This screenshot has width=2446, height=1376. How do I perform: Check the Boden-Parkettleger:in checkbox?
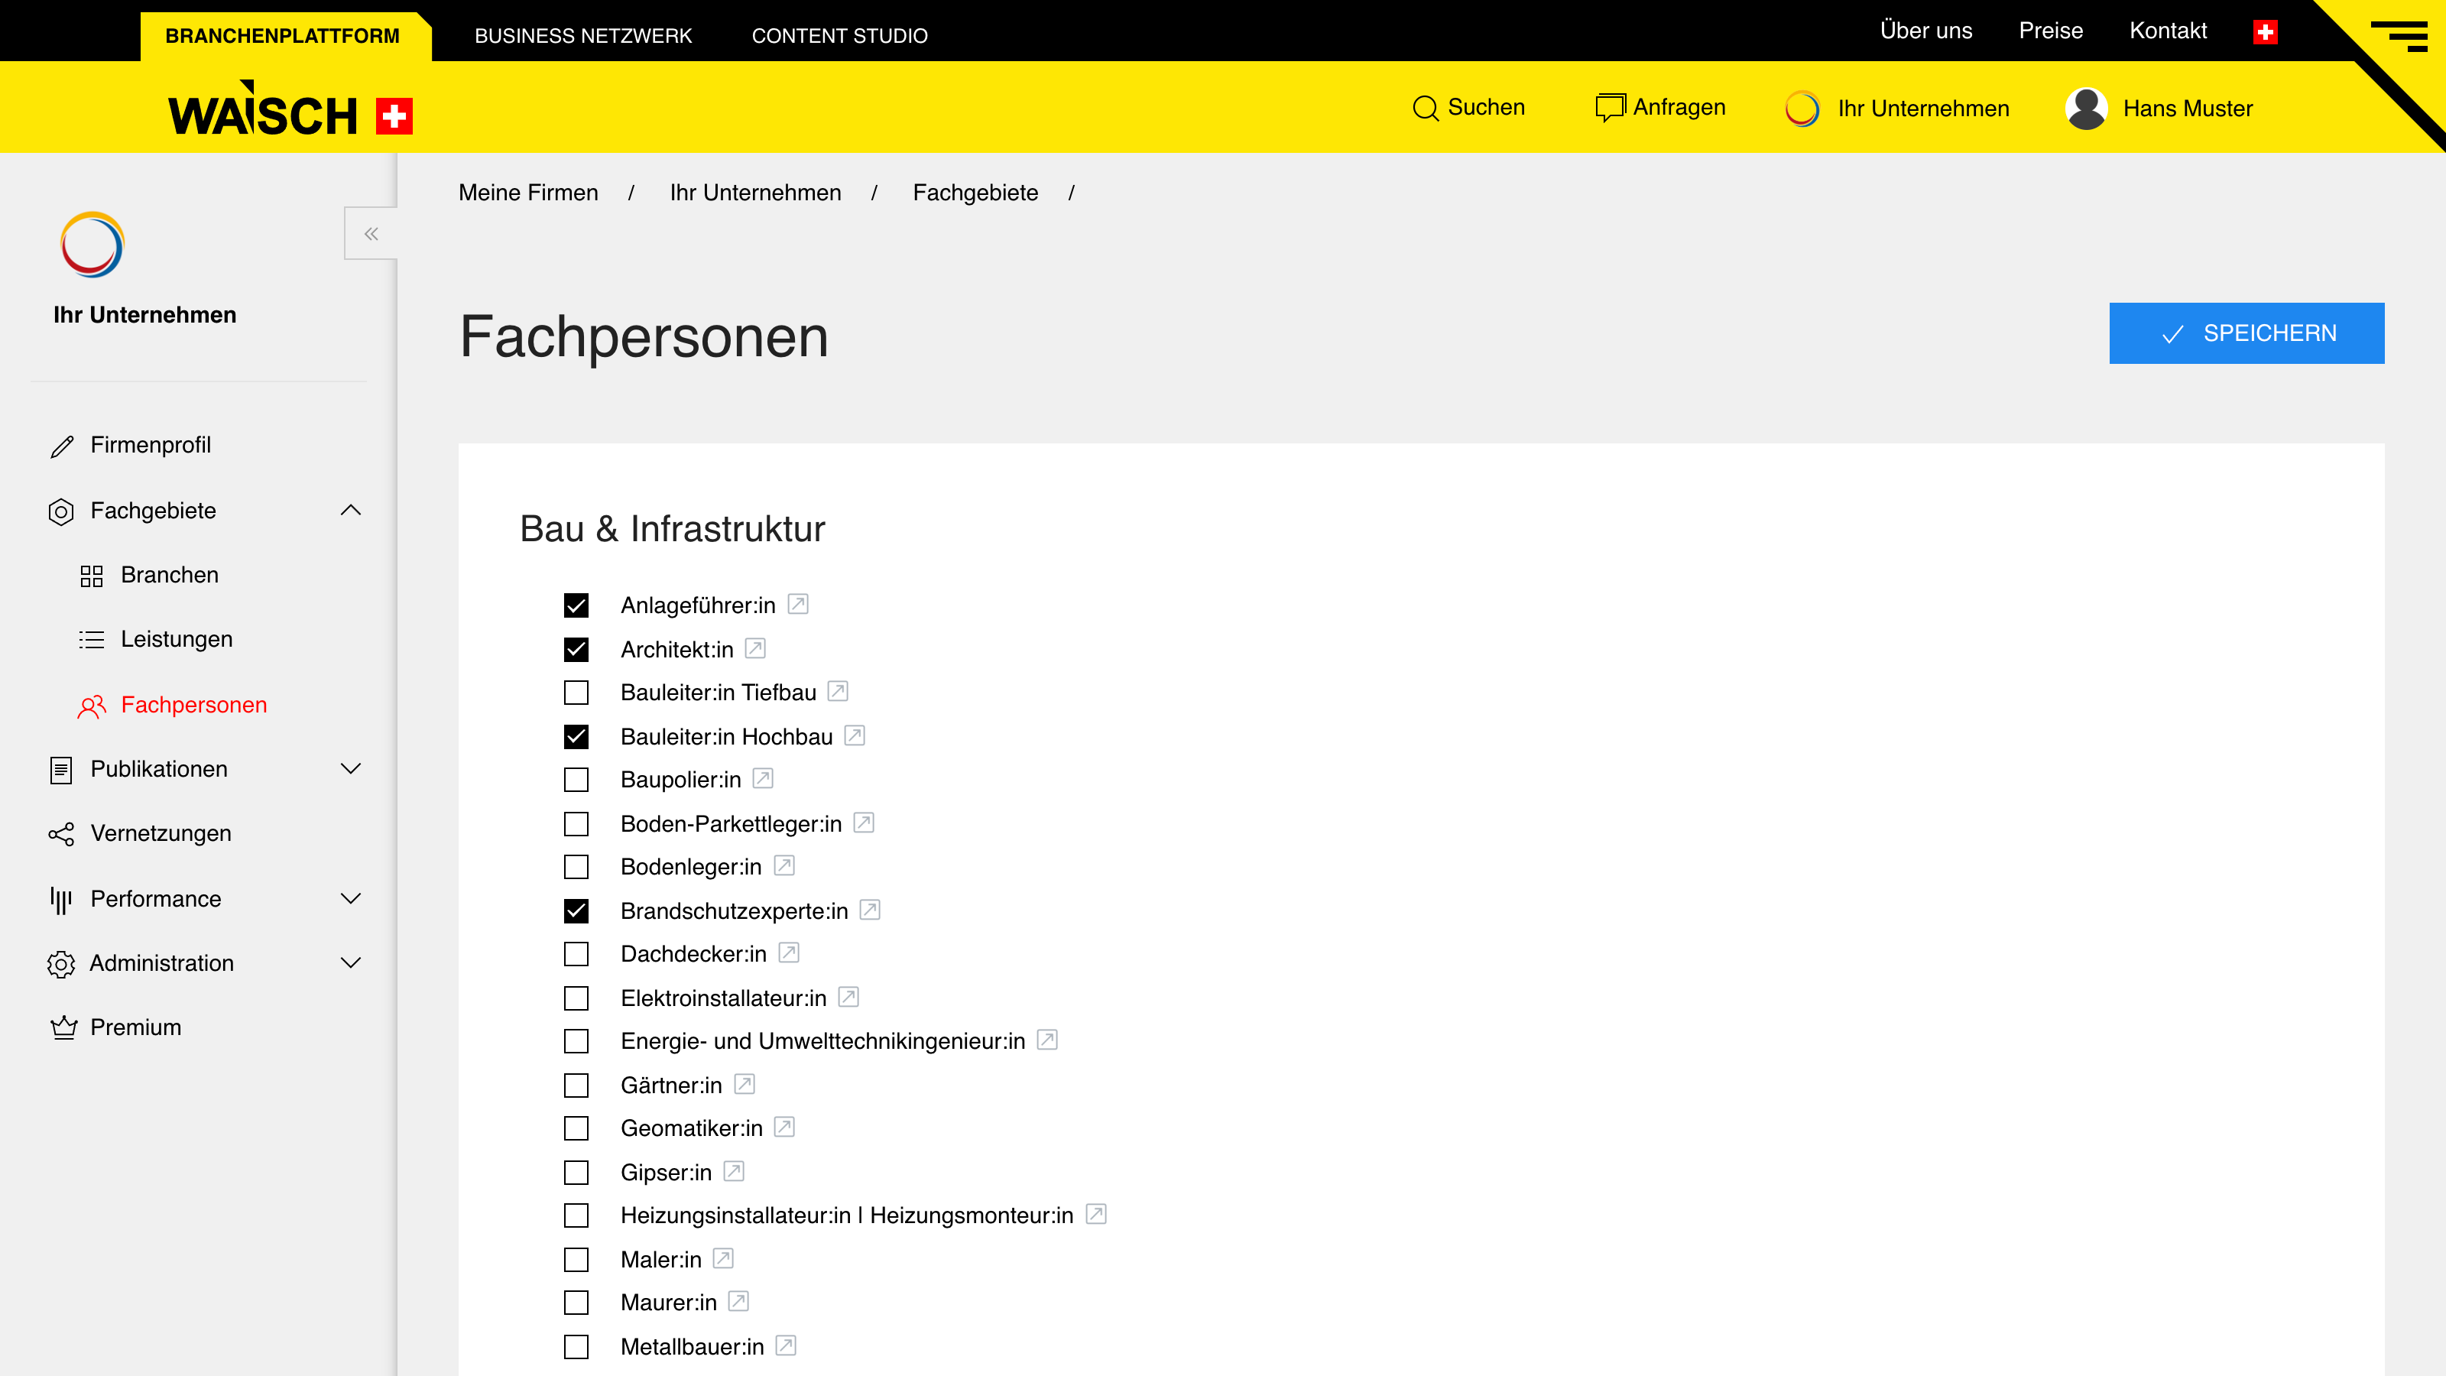pyautogui.click(x=576, y=824)
